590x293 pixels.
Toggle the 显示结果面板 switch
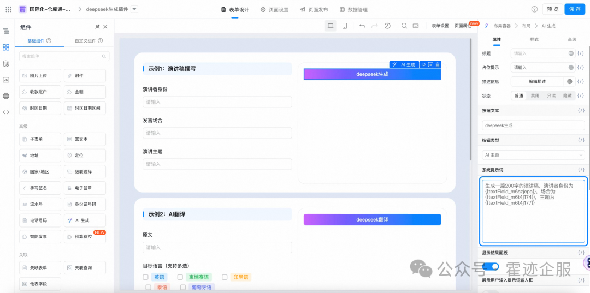click(x=491, y=266)
